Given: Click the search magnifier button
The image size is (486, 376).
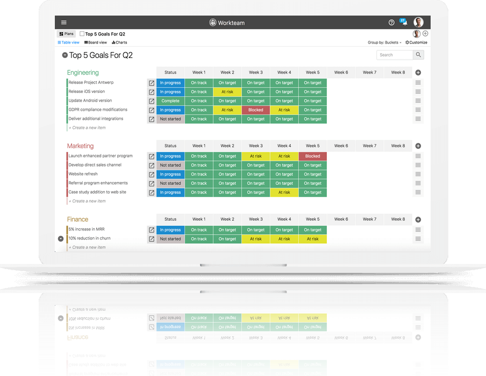Looking at the screenshot, I should (x=418, y=55).
